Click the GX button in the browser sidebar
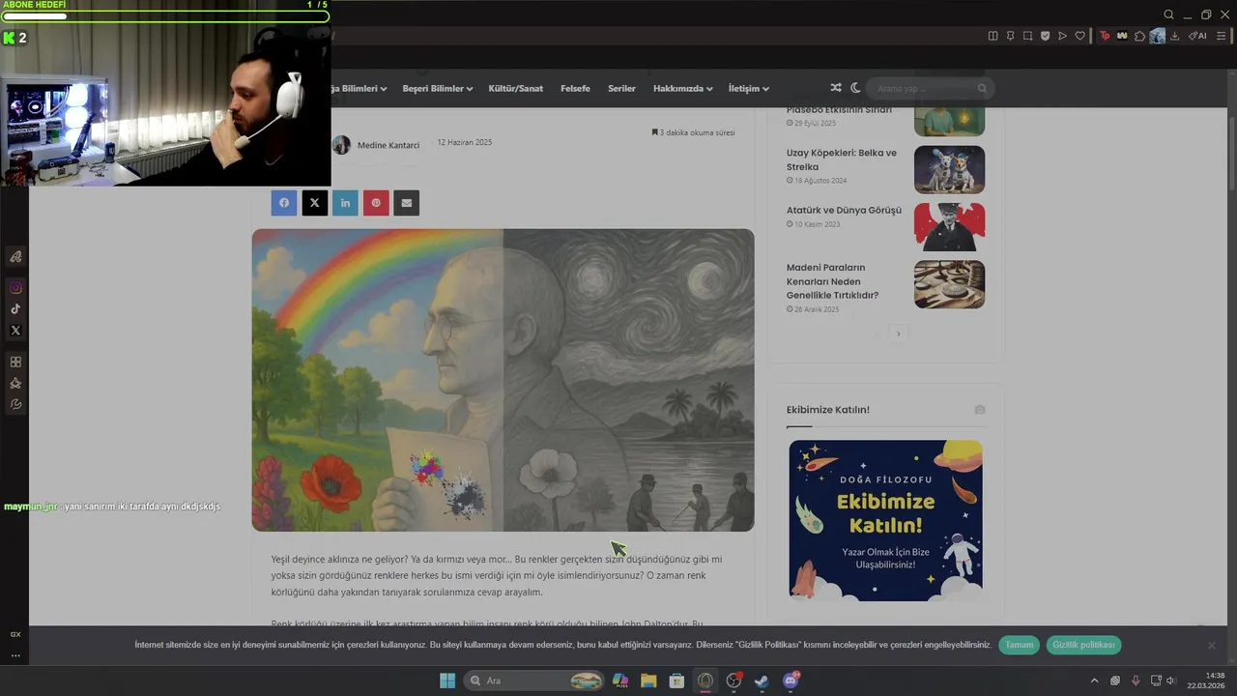The image size is (1237, 696). [x=15, y=634]
